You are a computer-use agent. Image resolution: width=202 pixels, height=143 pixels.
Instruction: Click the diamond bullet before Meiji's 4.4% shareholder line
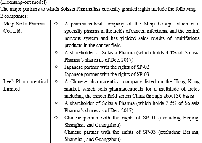56,52
